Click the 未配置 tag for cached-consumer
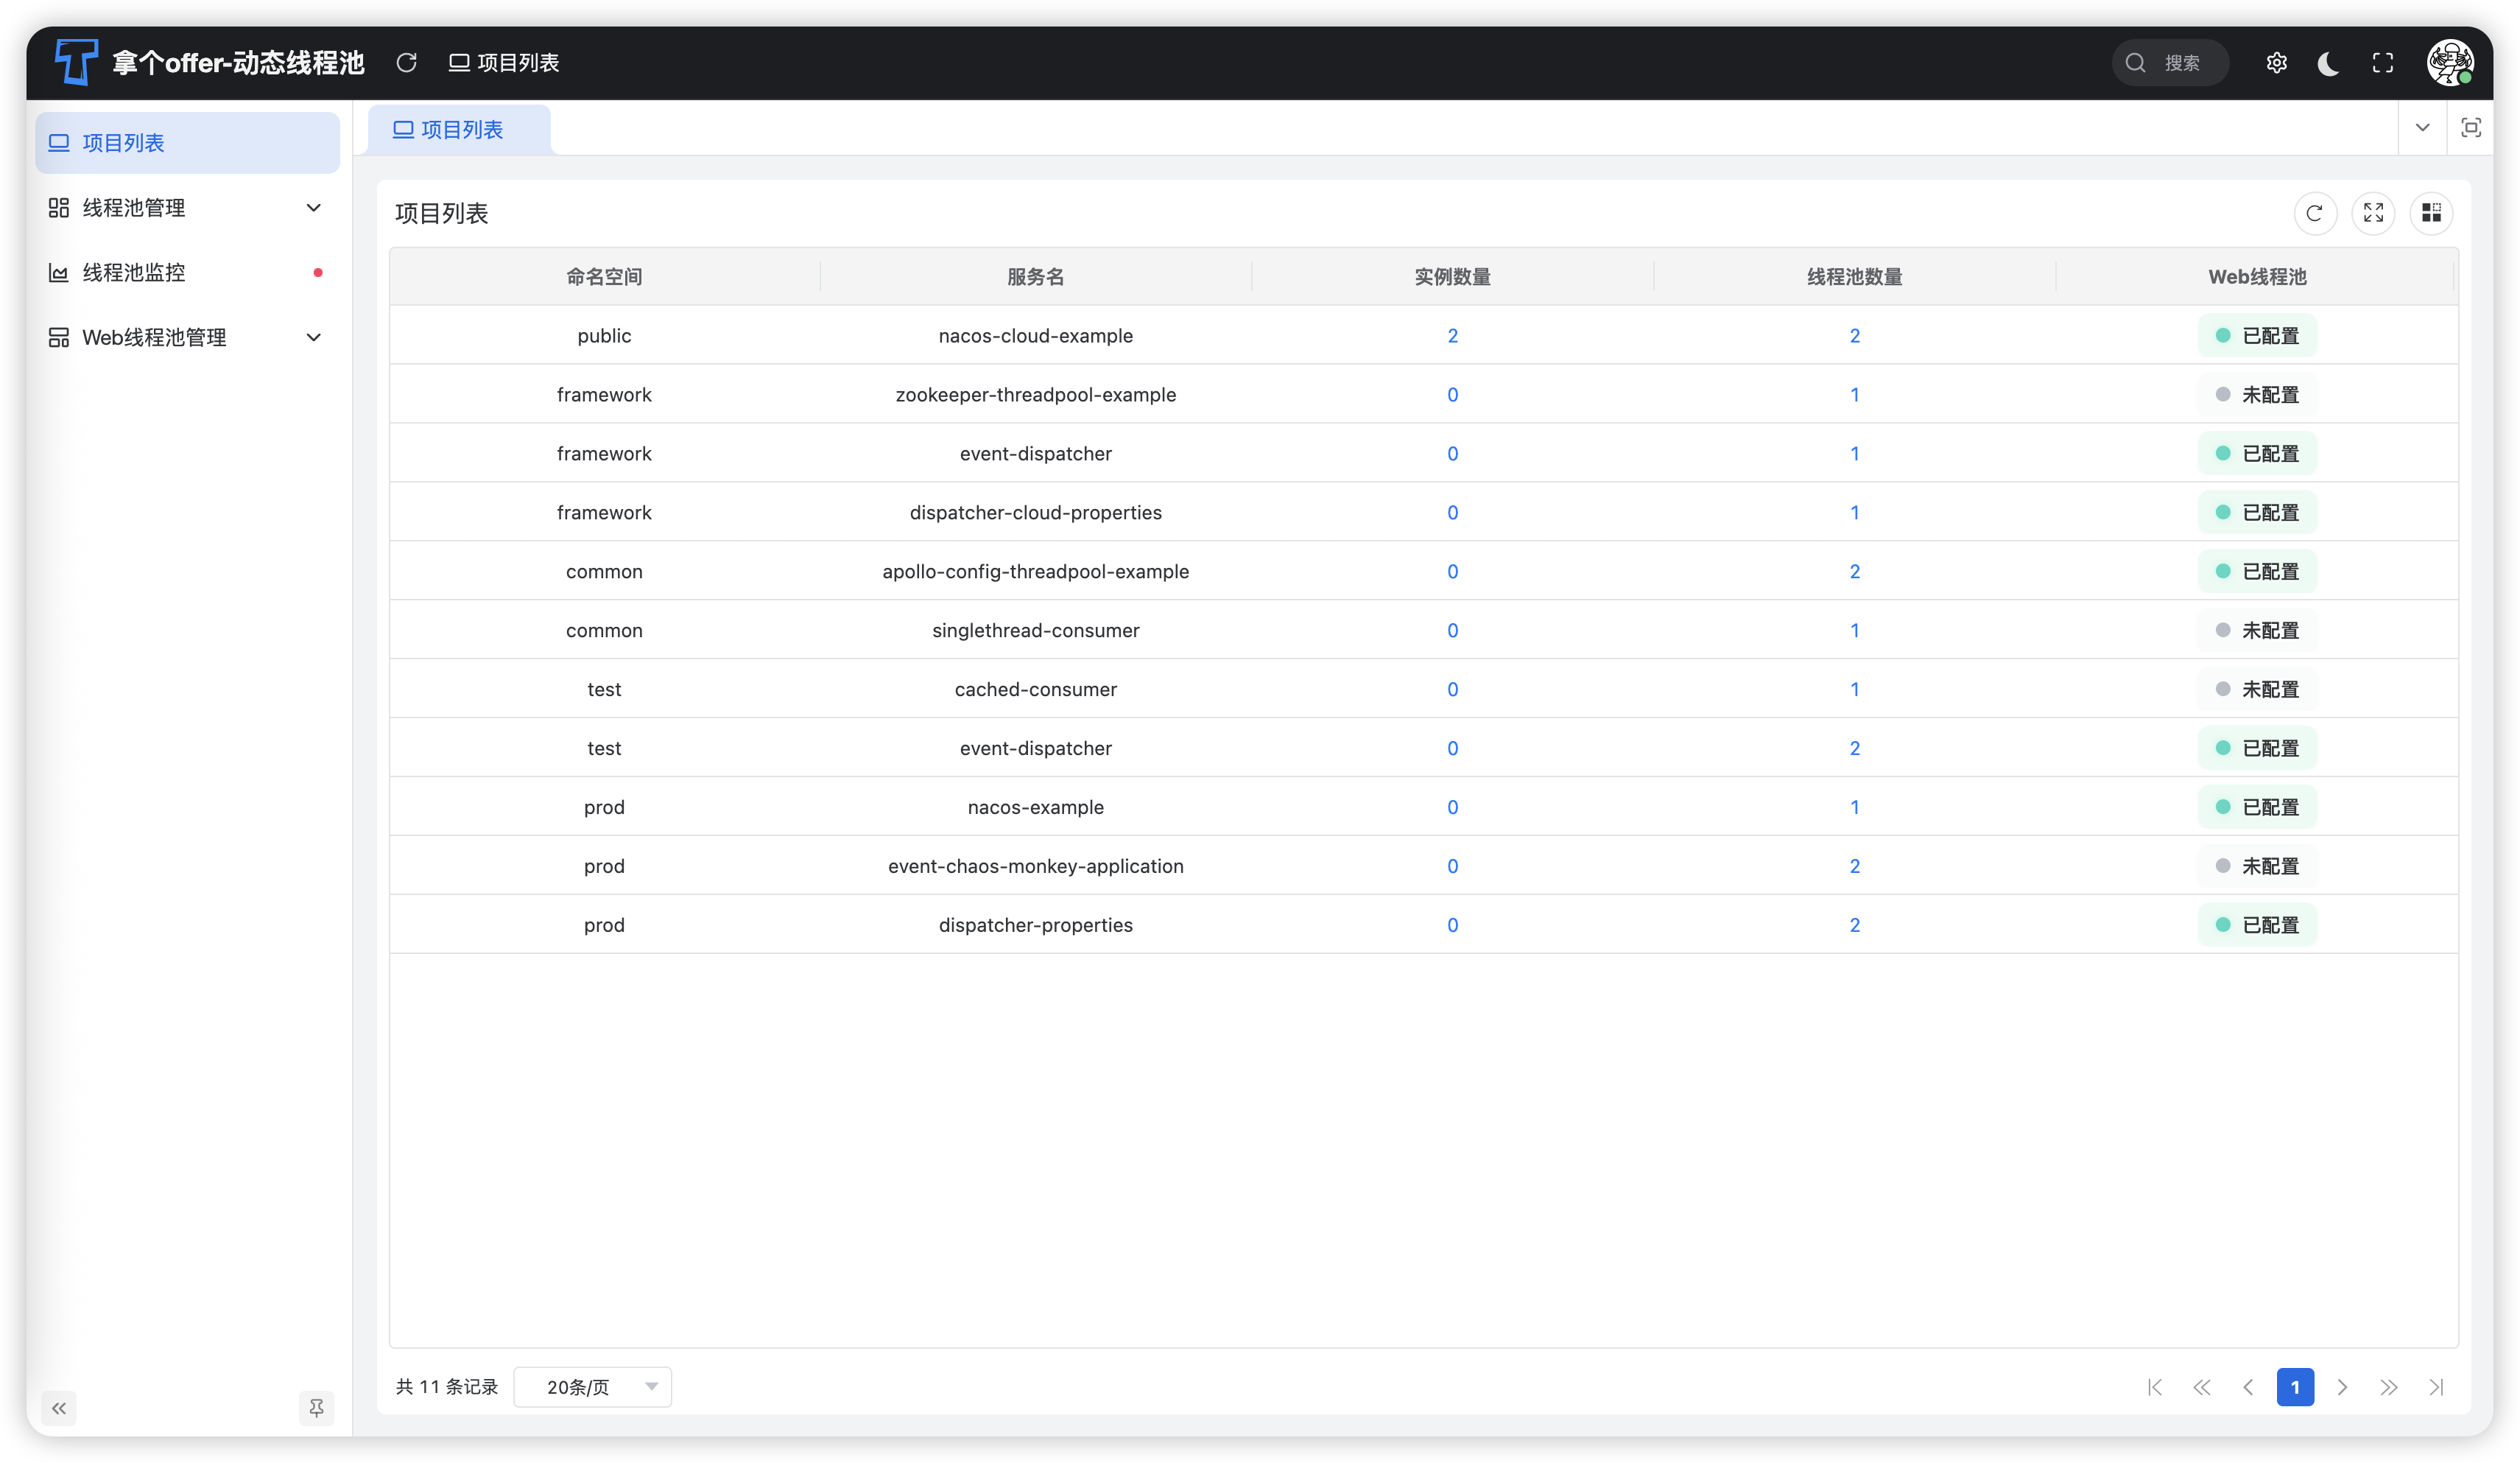Viewport: 2520px width, 1463px height. 2257,690
